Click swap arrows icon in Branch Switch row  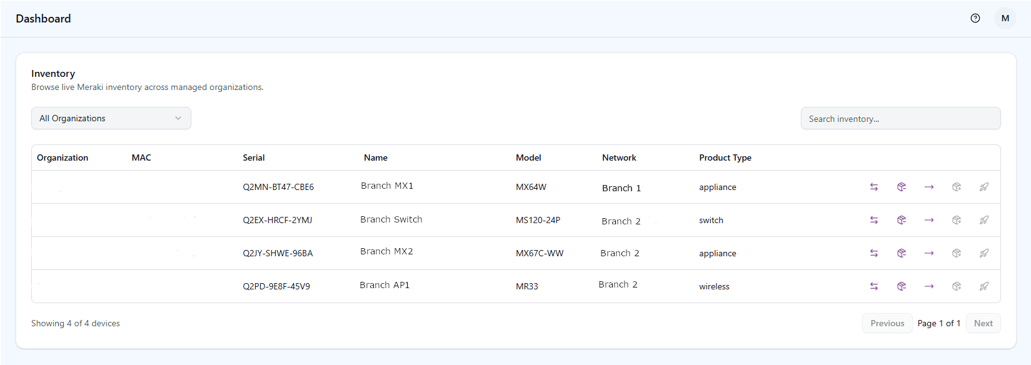coord(874,220)
